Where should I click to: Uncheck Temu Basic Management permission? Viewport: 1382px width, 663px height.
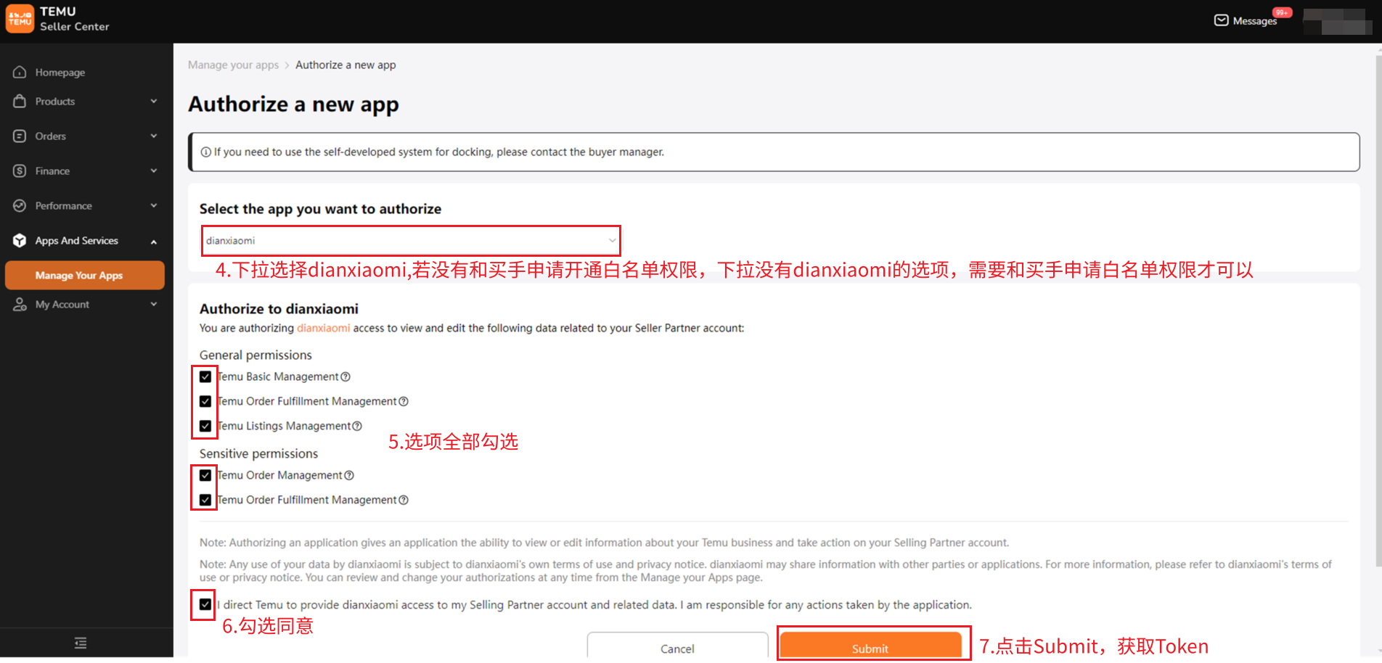[205, 376]
